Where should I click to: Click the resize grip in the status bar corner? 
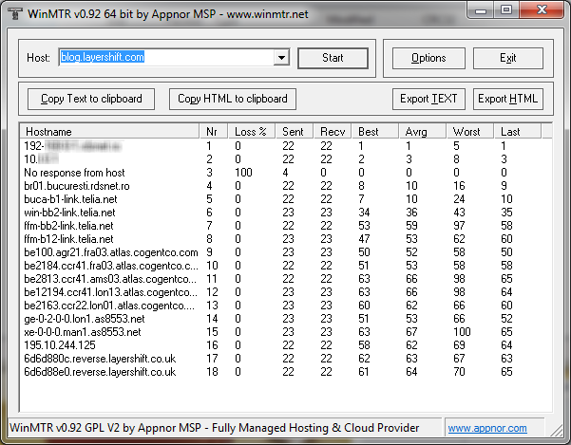[557, 430]
